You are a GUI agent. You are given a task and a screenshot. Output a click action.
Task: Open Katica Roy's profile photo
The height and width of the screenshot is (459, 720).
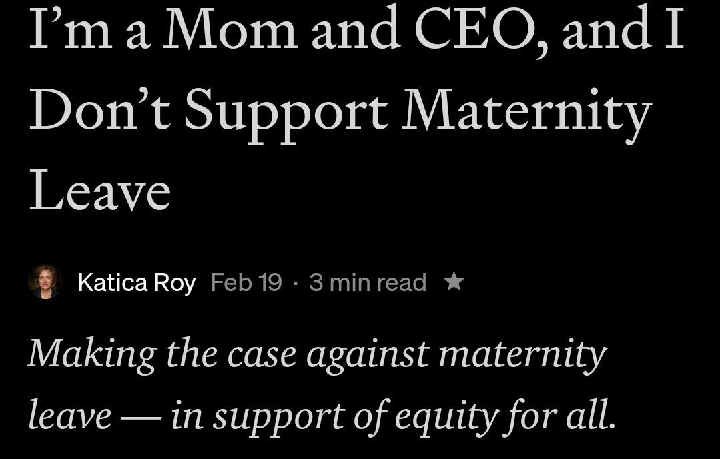44,282
